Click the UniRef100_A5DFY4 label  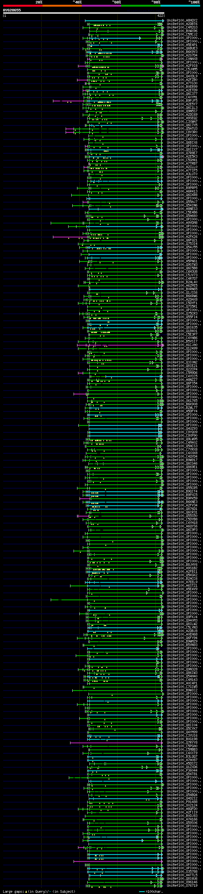(x=182, y=411)
